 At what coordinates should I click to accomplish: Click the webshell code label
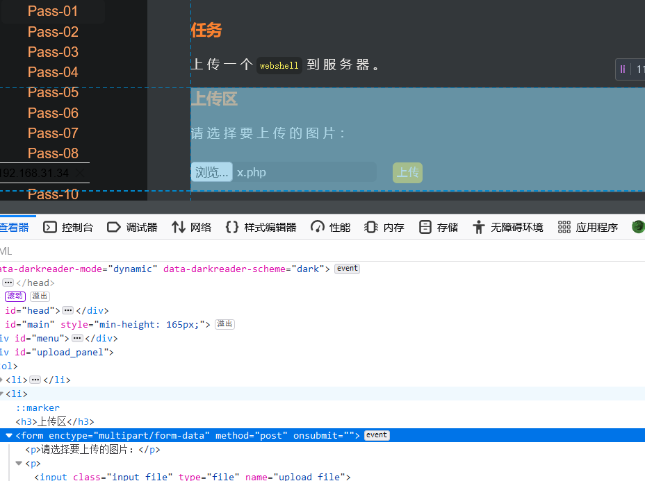279,65
